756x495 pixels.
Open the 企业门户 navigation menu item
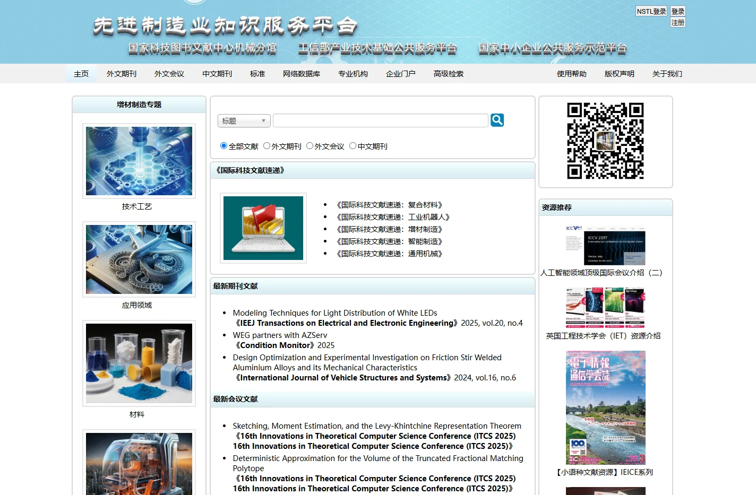point(401,74)
